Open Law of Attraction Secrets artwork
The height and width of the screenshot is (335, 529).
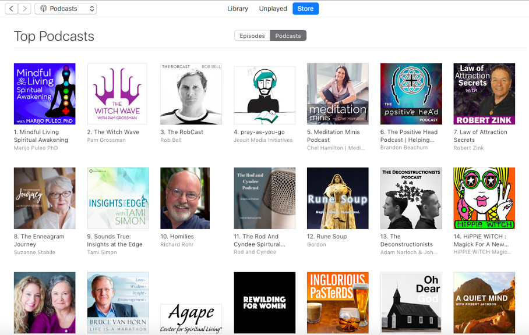(484, 94)
